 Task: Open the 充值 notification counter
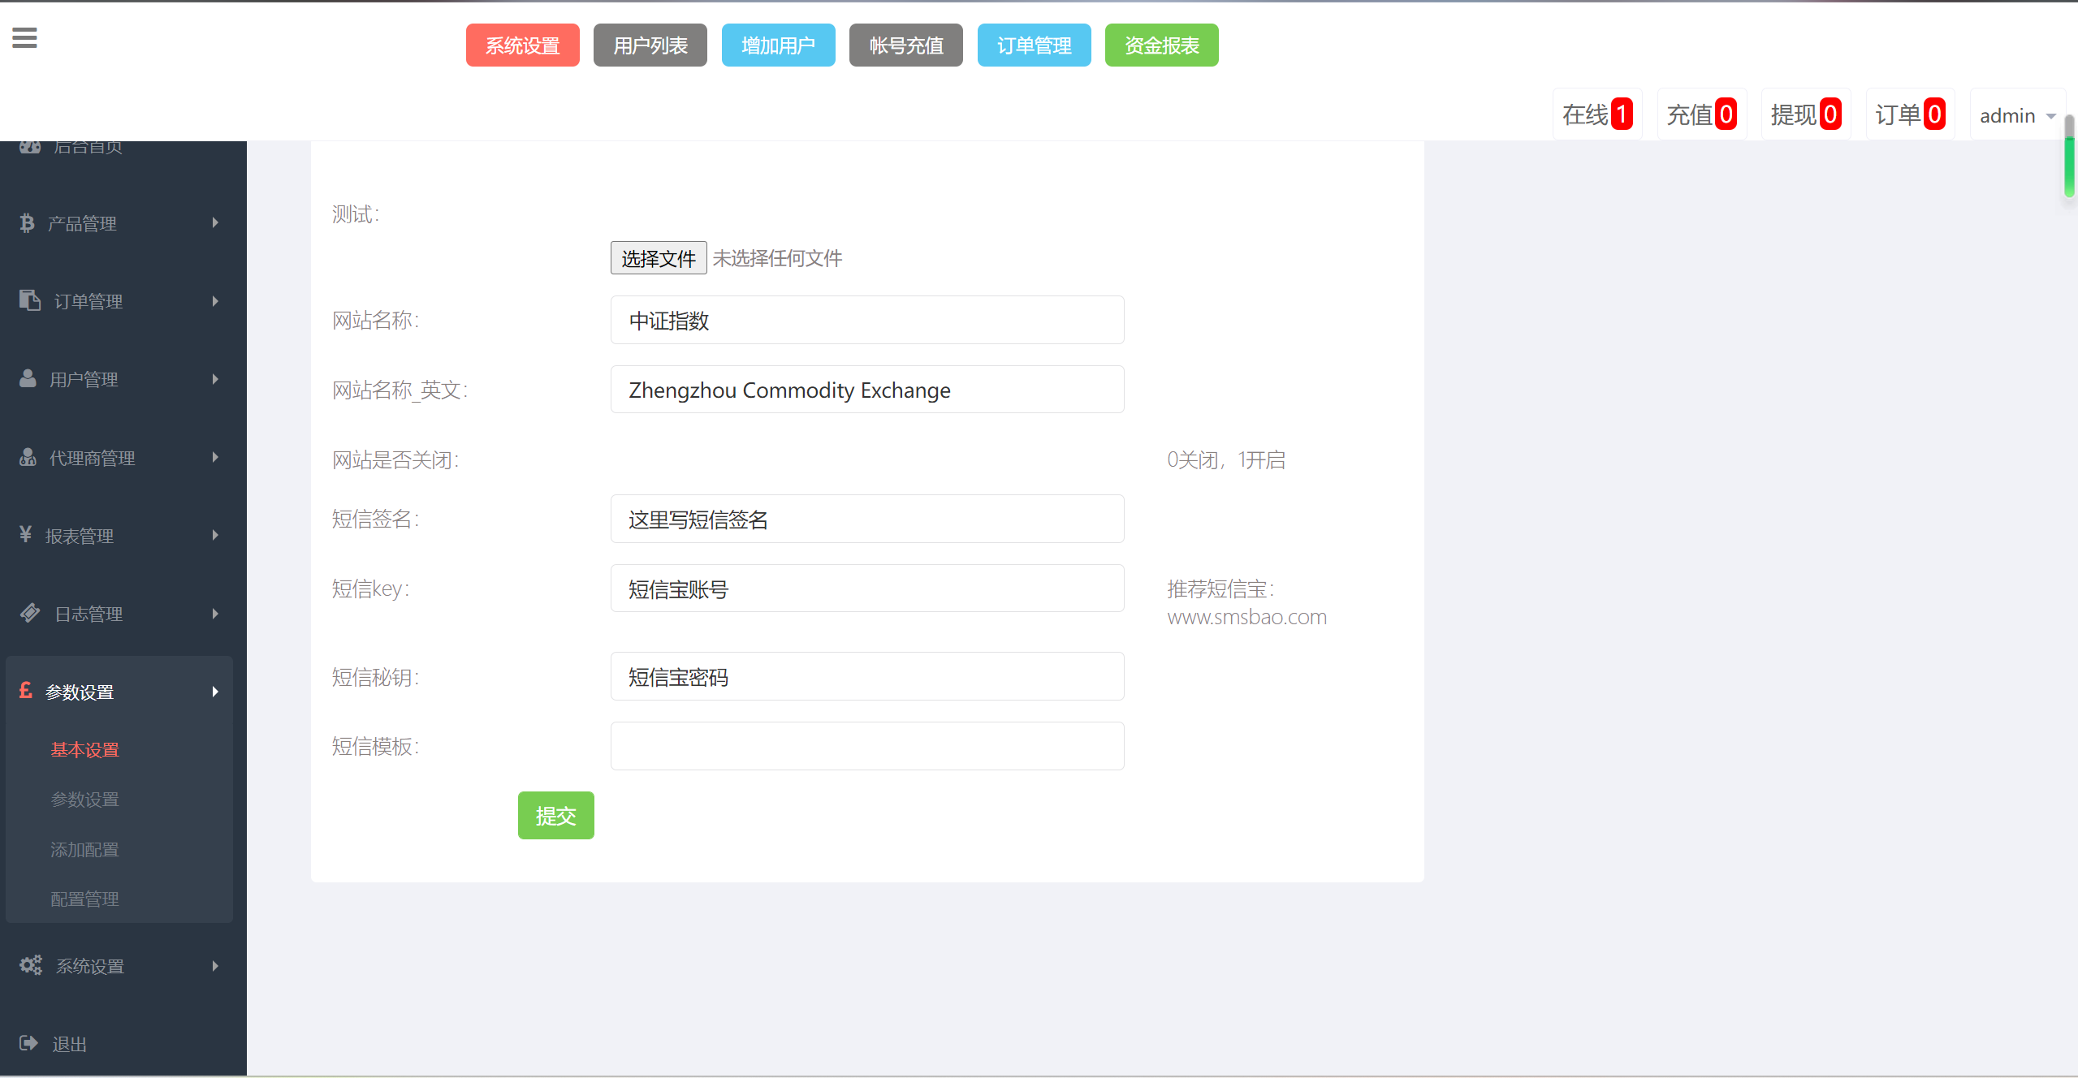pos(1702,114)
